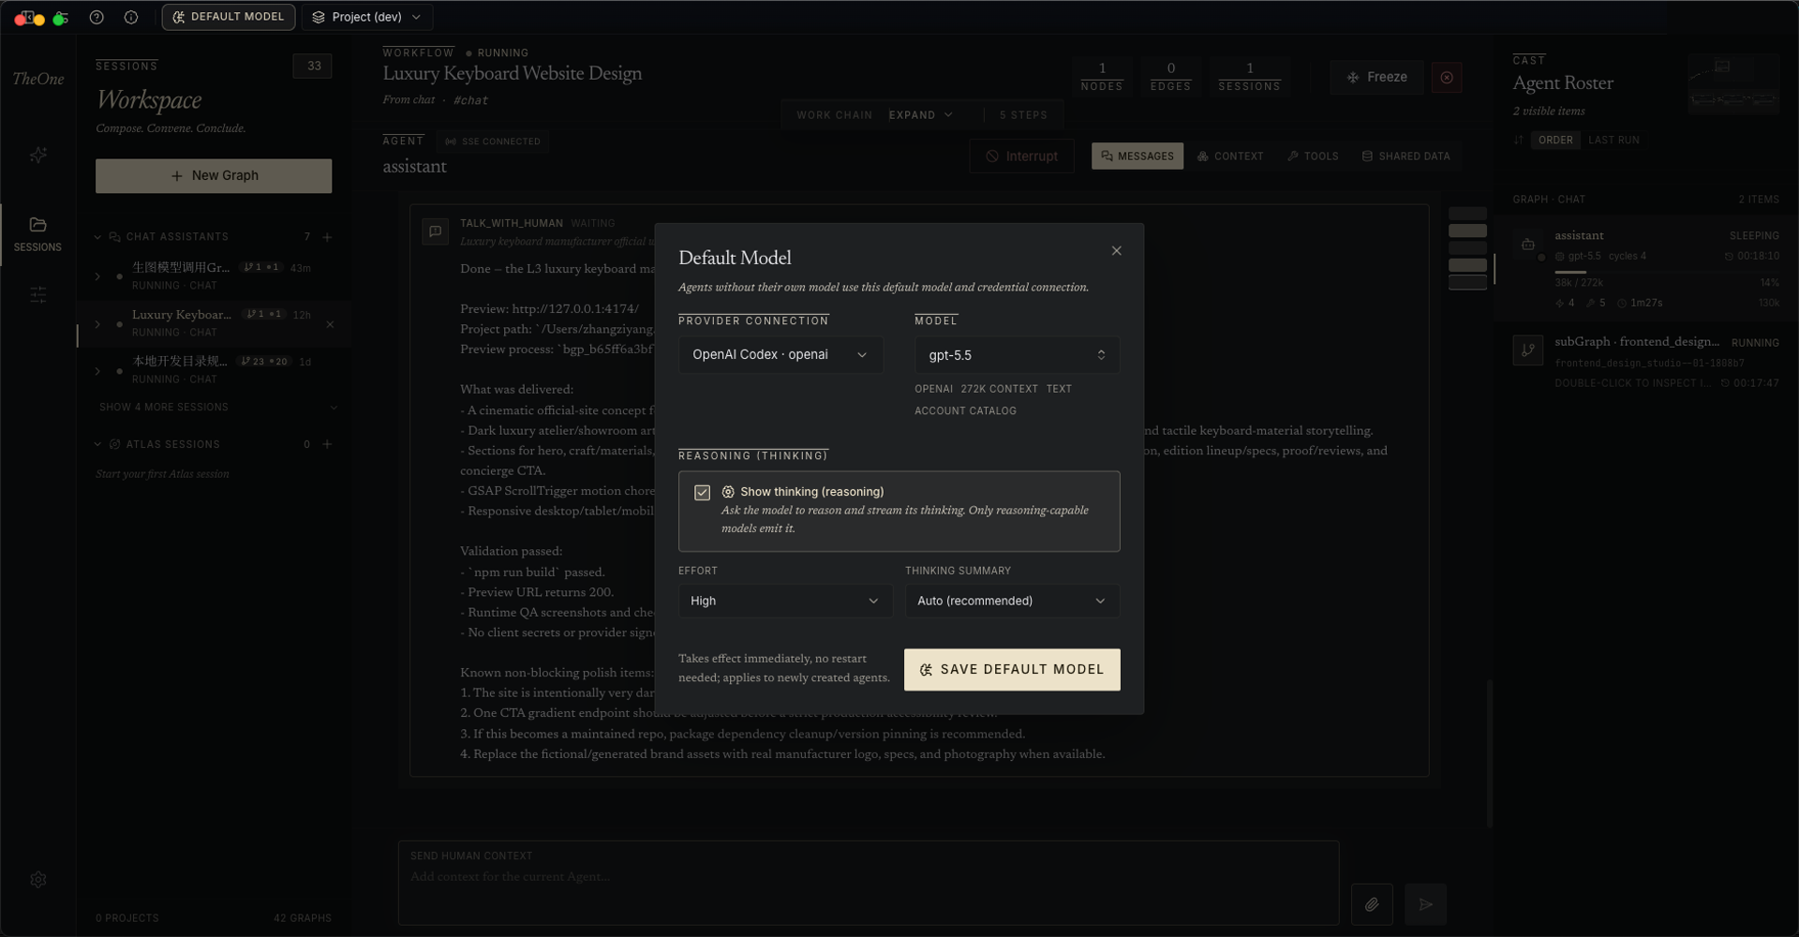The height and width of the screenshot is (937, 1799).
Task: Click the Atlas Sessions section icon
Action: tap(114, 444)
